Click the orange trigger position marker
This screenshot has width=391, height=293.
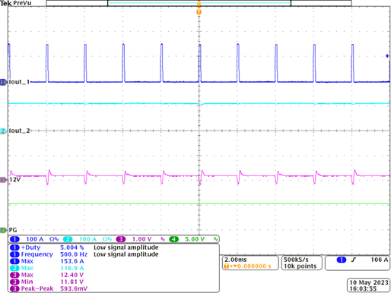click(199, 12)
